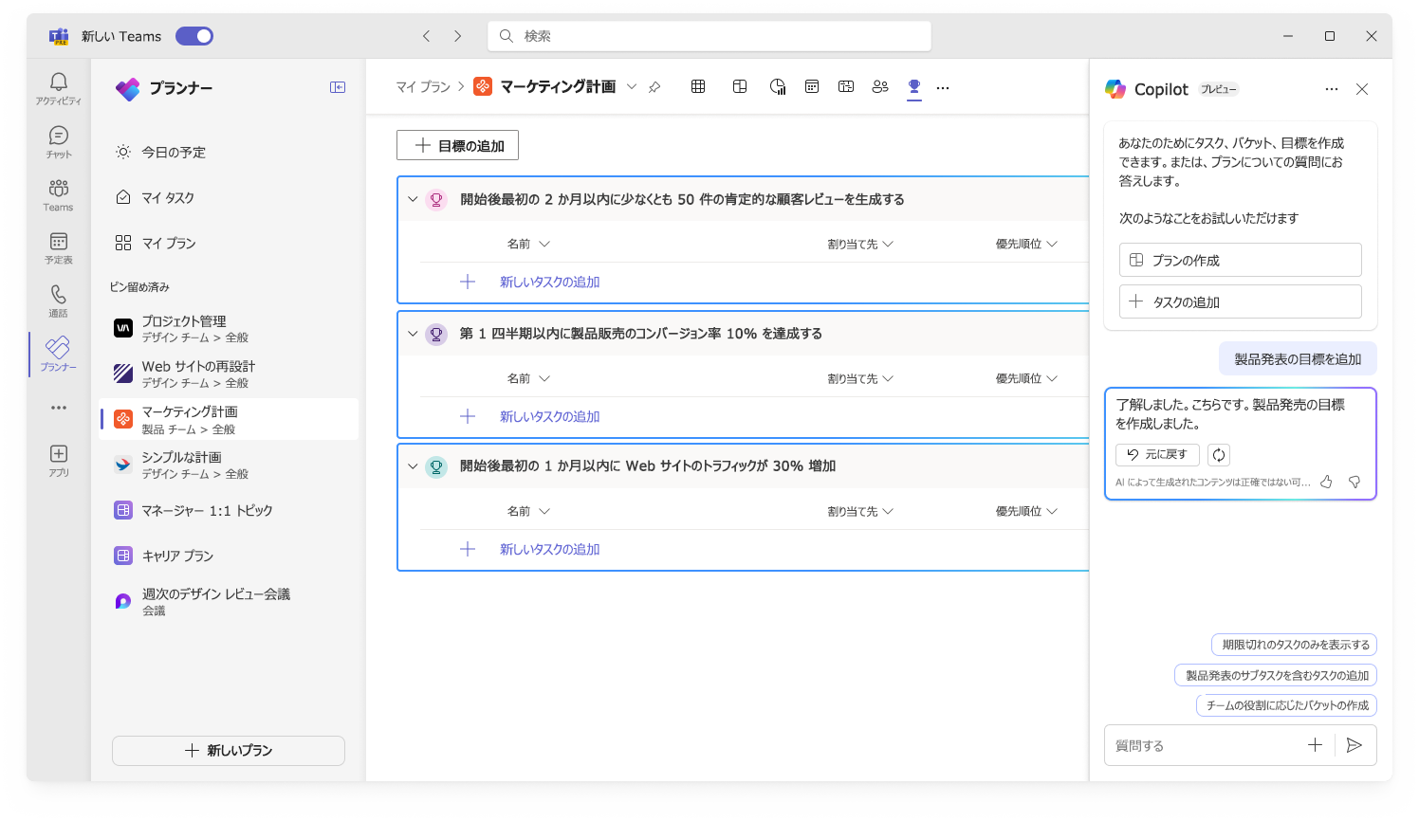Pin the マーケティング計画 plan icon
This screenshot has height=821, width=1419.
click(654, 87)
